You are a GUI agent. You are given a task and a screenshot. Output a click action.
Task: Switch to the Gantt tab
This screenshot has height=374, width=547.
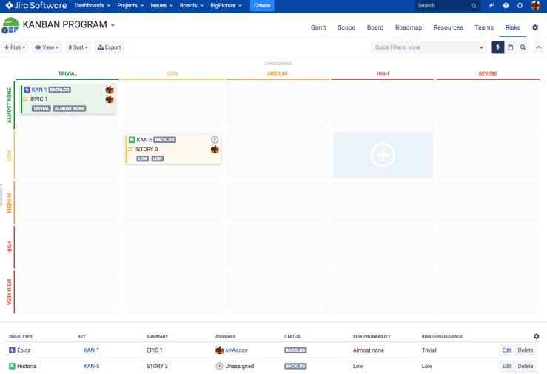318,28
